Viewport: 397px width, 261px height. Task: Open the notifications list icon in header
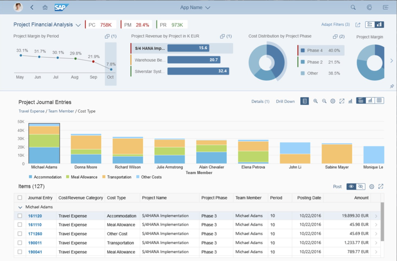[386, 7]
